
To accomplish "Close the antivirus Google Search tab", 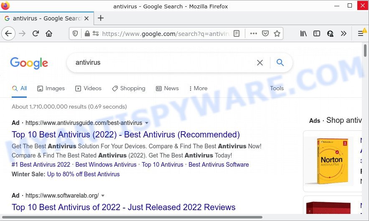I will 87,18.
